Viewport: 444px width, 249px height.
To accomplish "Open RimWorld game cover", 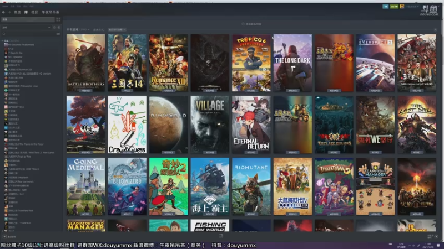I will [x=169, y=124].
